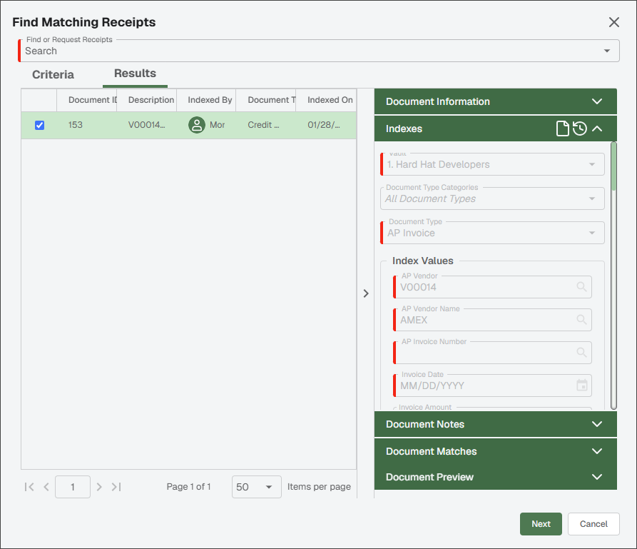Viewport: 637px width, 549px height.
Task: Open the items per page dropdown showing 50
Action: pos(256,487)
